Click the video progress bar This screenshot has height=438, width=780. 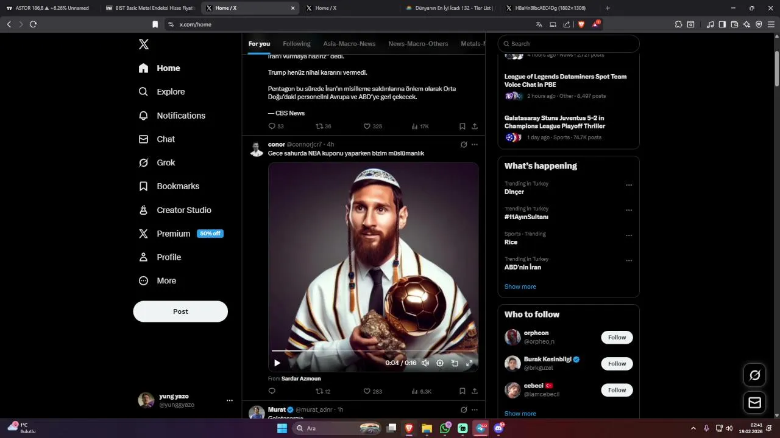point(373,351)
